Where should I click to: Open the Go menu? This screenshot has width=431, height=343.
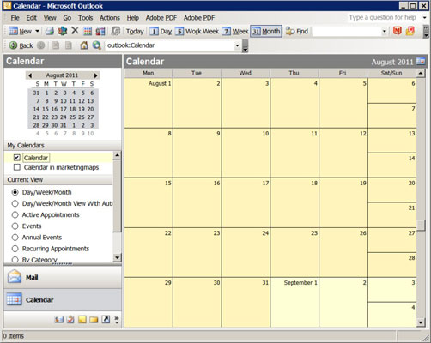pos(67,18)
